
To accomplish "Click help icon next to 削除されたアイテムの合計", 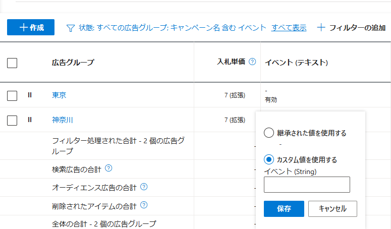I will pos(144,205).
